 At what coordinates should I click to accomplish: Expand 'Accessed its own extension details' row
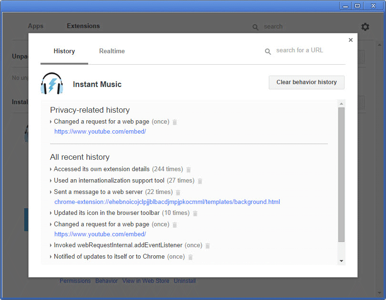[x=51, y=169]
